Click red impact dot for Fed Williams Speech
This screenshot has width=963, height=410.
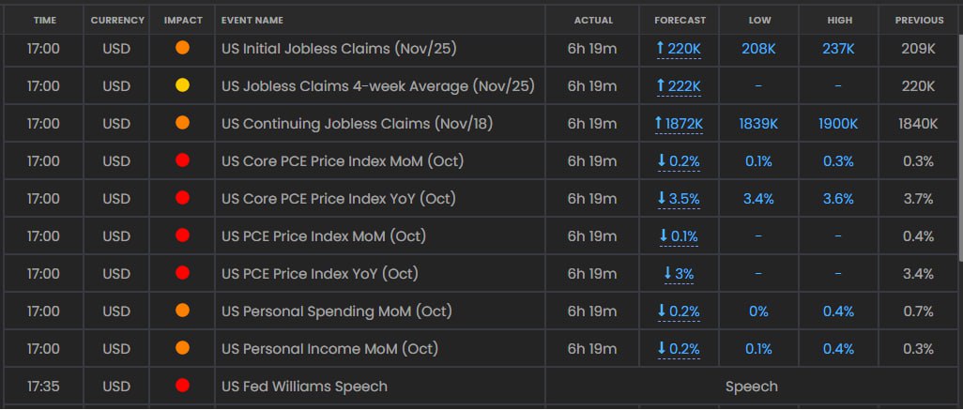click(x=182, y=386)
